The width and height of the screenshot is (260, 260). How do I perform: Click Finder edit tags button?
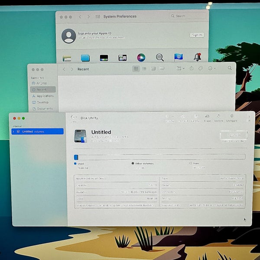point(201,68)
